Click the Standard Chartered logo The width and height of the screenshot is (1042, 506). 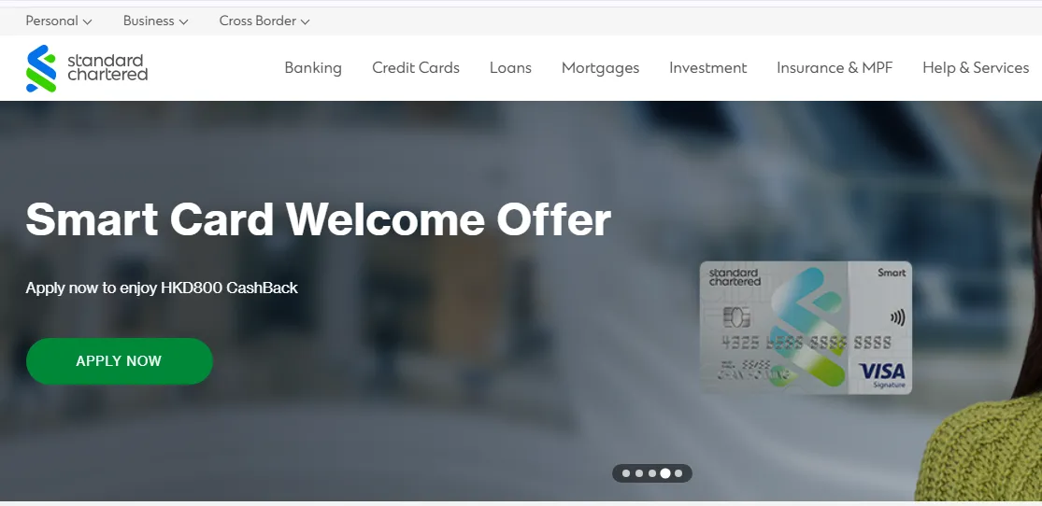pyautogui.click(x=87, y=68)
